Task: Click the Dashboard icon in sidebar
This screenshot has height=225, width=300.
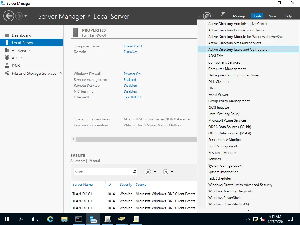Action: [x=7, y=35]
